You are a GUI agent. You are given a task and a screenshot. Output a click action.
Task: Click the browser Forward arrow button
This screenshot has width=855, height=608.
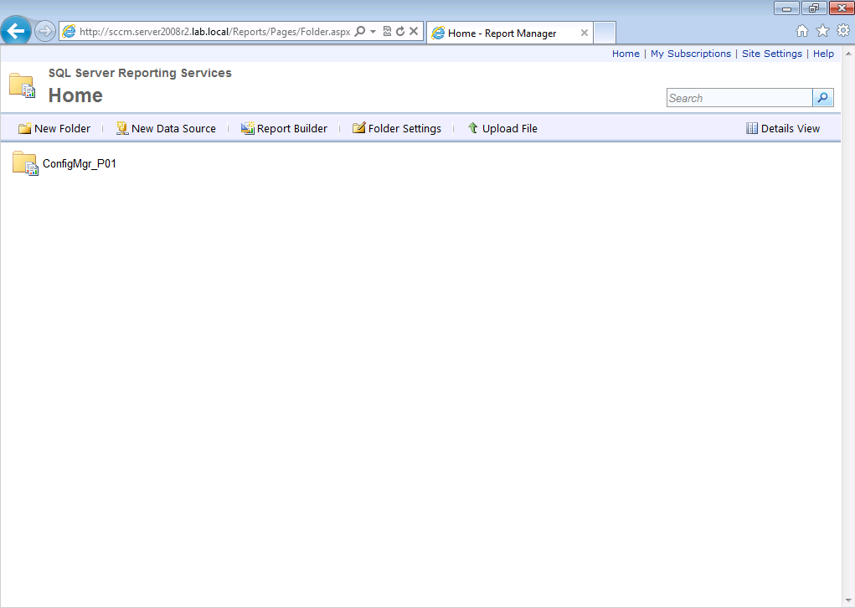tap(44, 31)
